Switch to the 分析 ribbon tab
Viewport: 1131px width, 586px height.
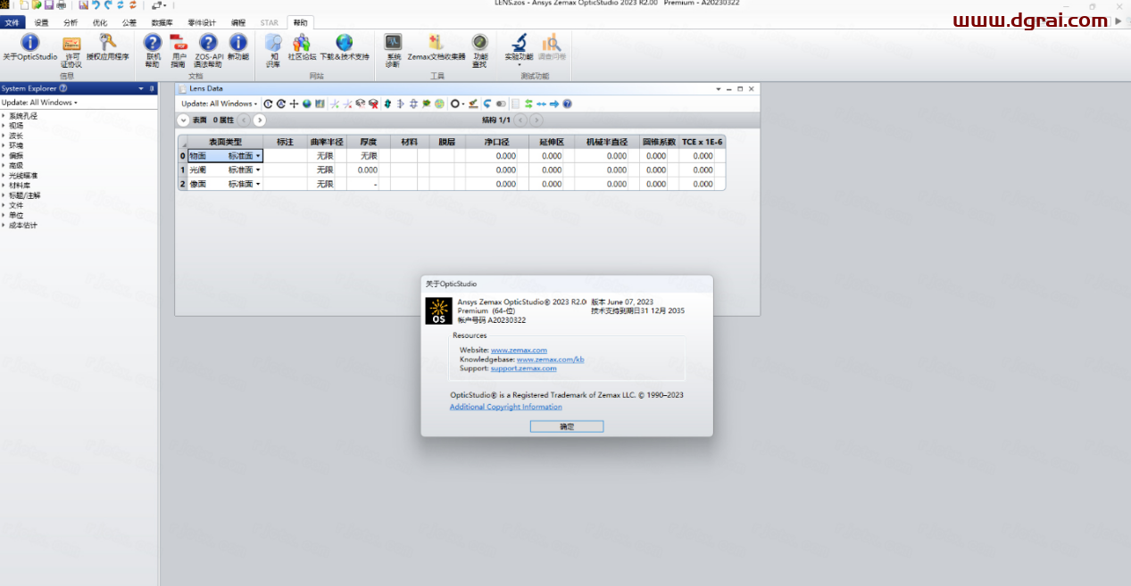(71, 22)
